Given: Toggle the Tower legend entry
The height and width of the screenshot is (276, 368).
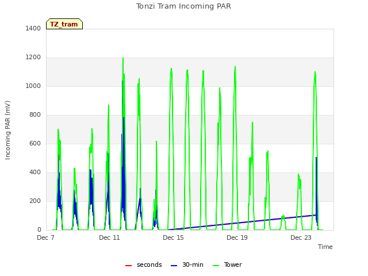Looking at the screenshot, I should click(x=227, y=264).
